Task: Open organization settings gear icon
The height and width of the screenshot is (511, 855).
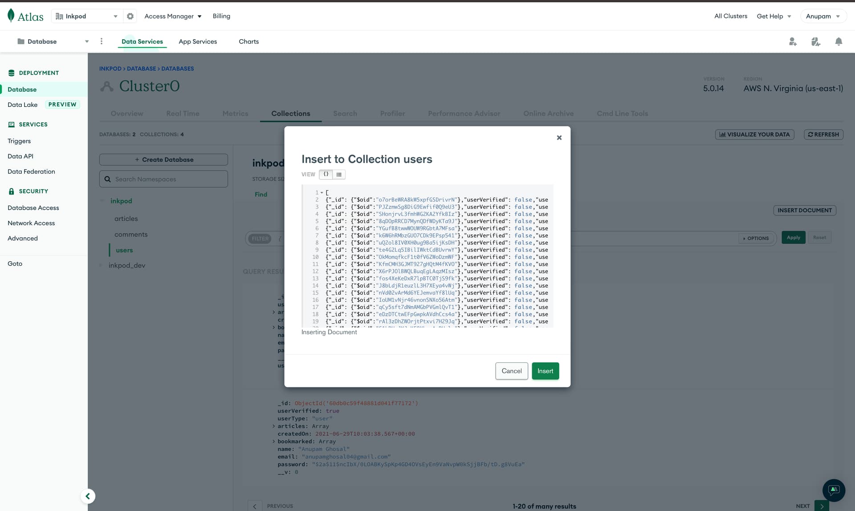Action: pyautogui.click(x=130, y=16)
